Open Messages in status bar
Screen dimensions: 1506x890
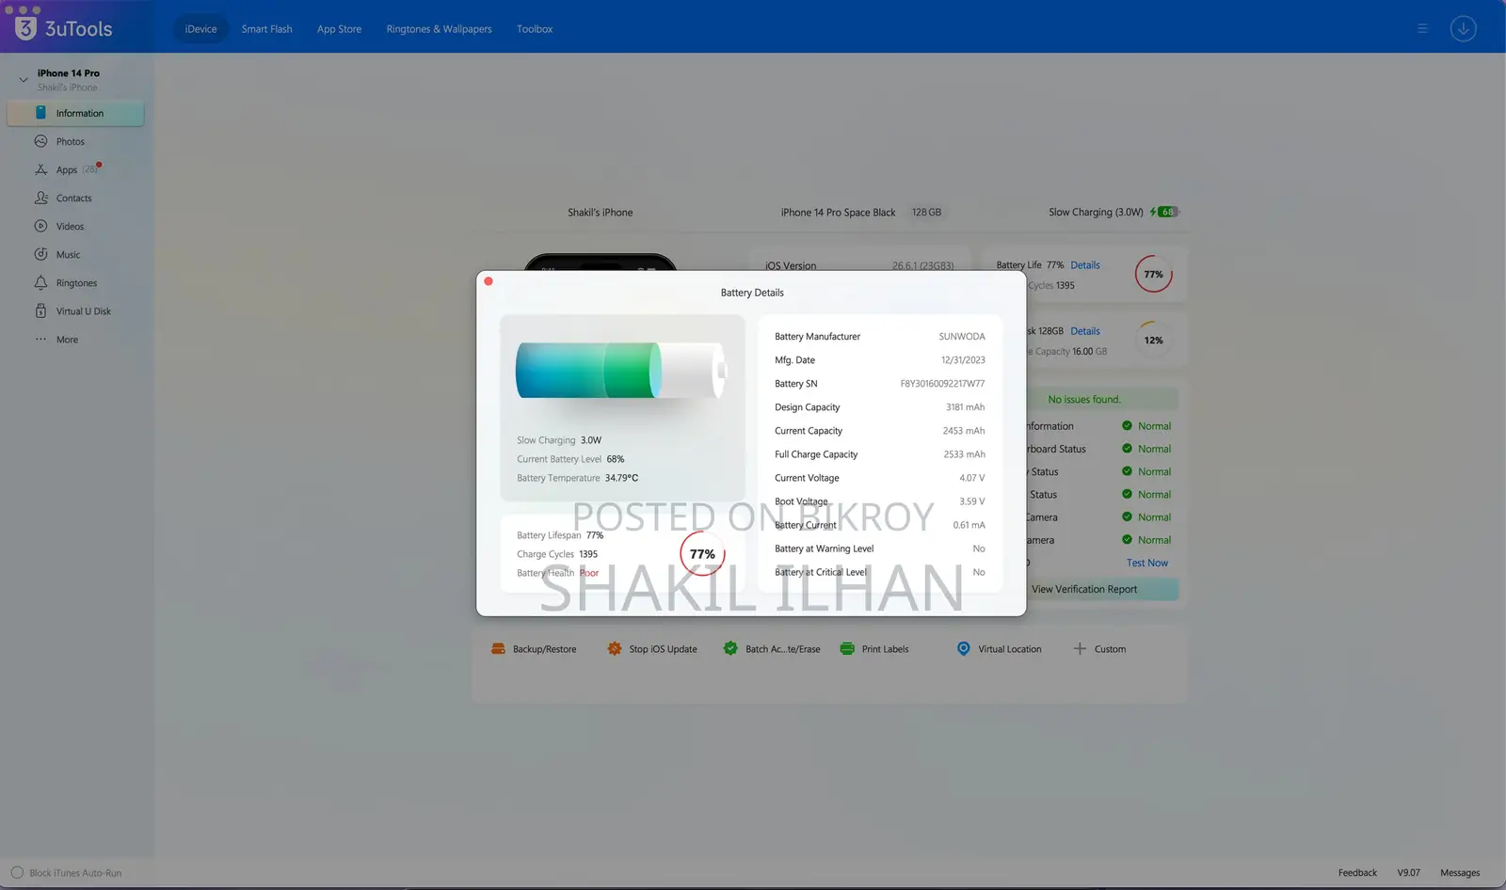(x=1460, y=873)
